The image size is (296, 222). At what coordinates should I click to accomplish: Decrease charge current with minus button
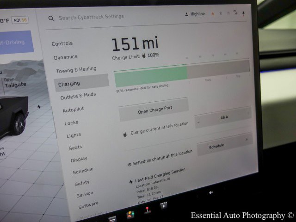click(198, 122)
